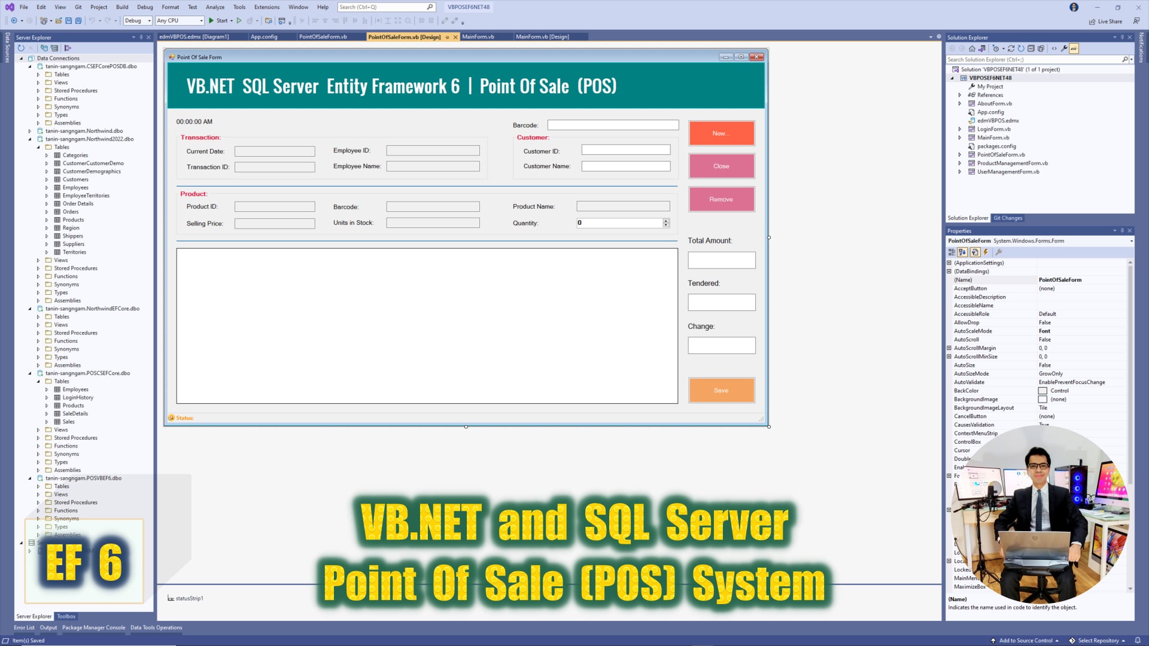Click Add to Source Control in status bar
This screenshot has height=646, width=1149.
point(1025,641)
